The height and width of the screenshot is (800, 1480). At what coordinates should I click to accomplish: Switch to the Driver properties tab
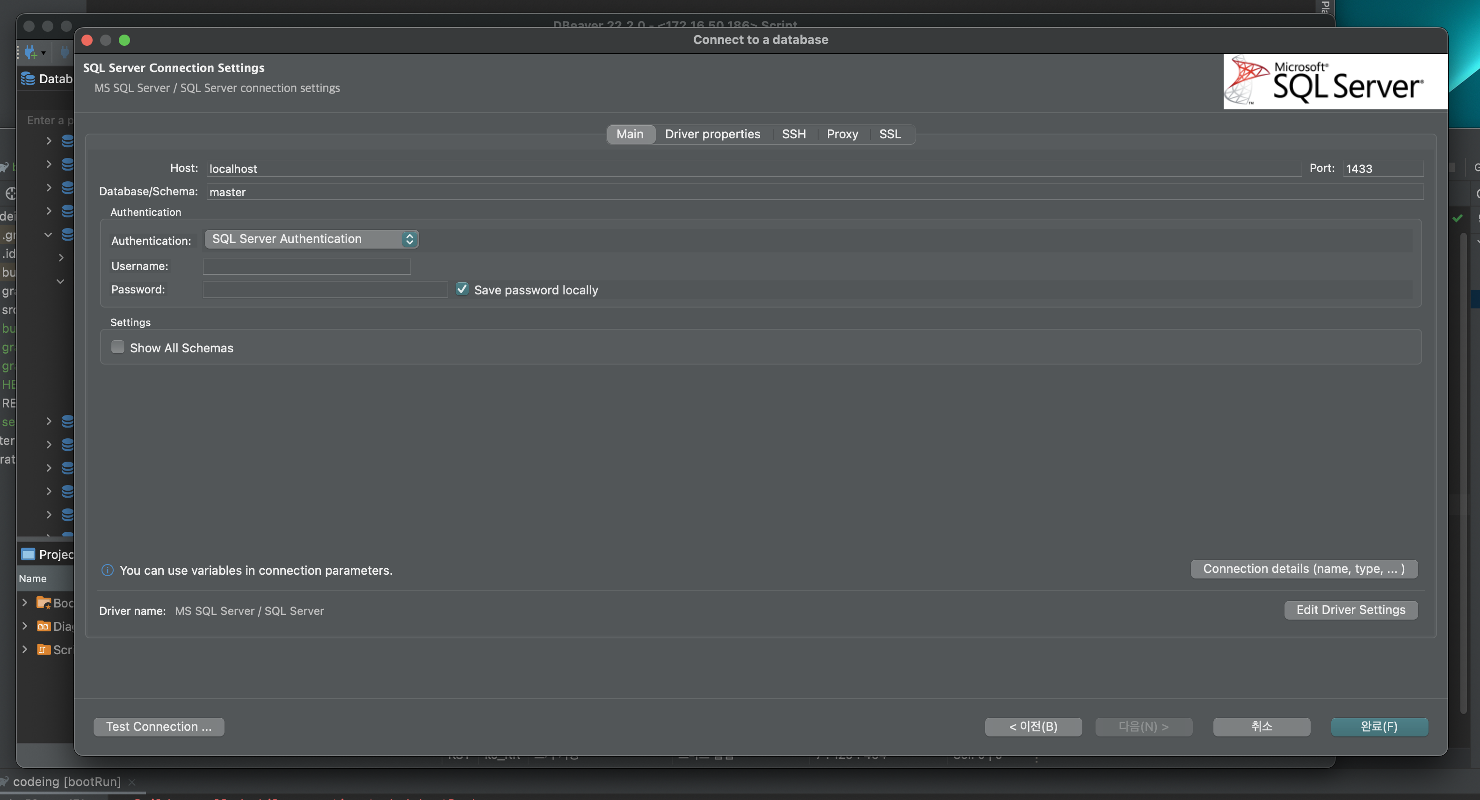pos(712,134)
